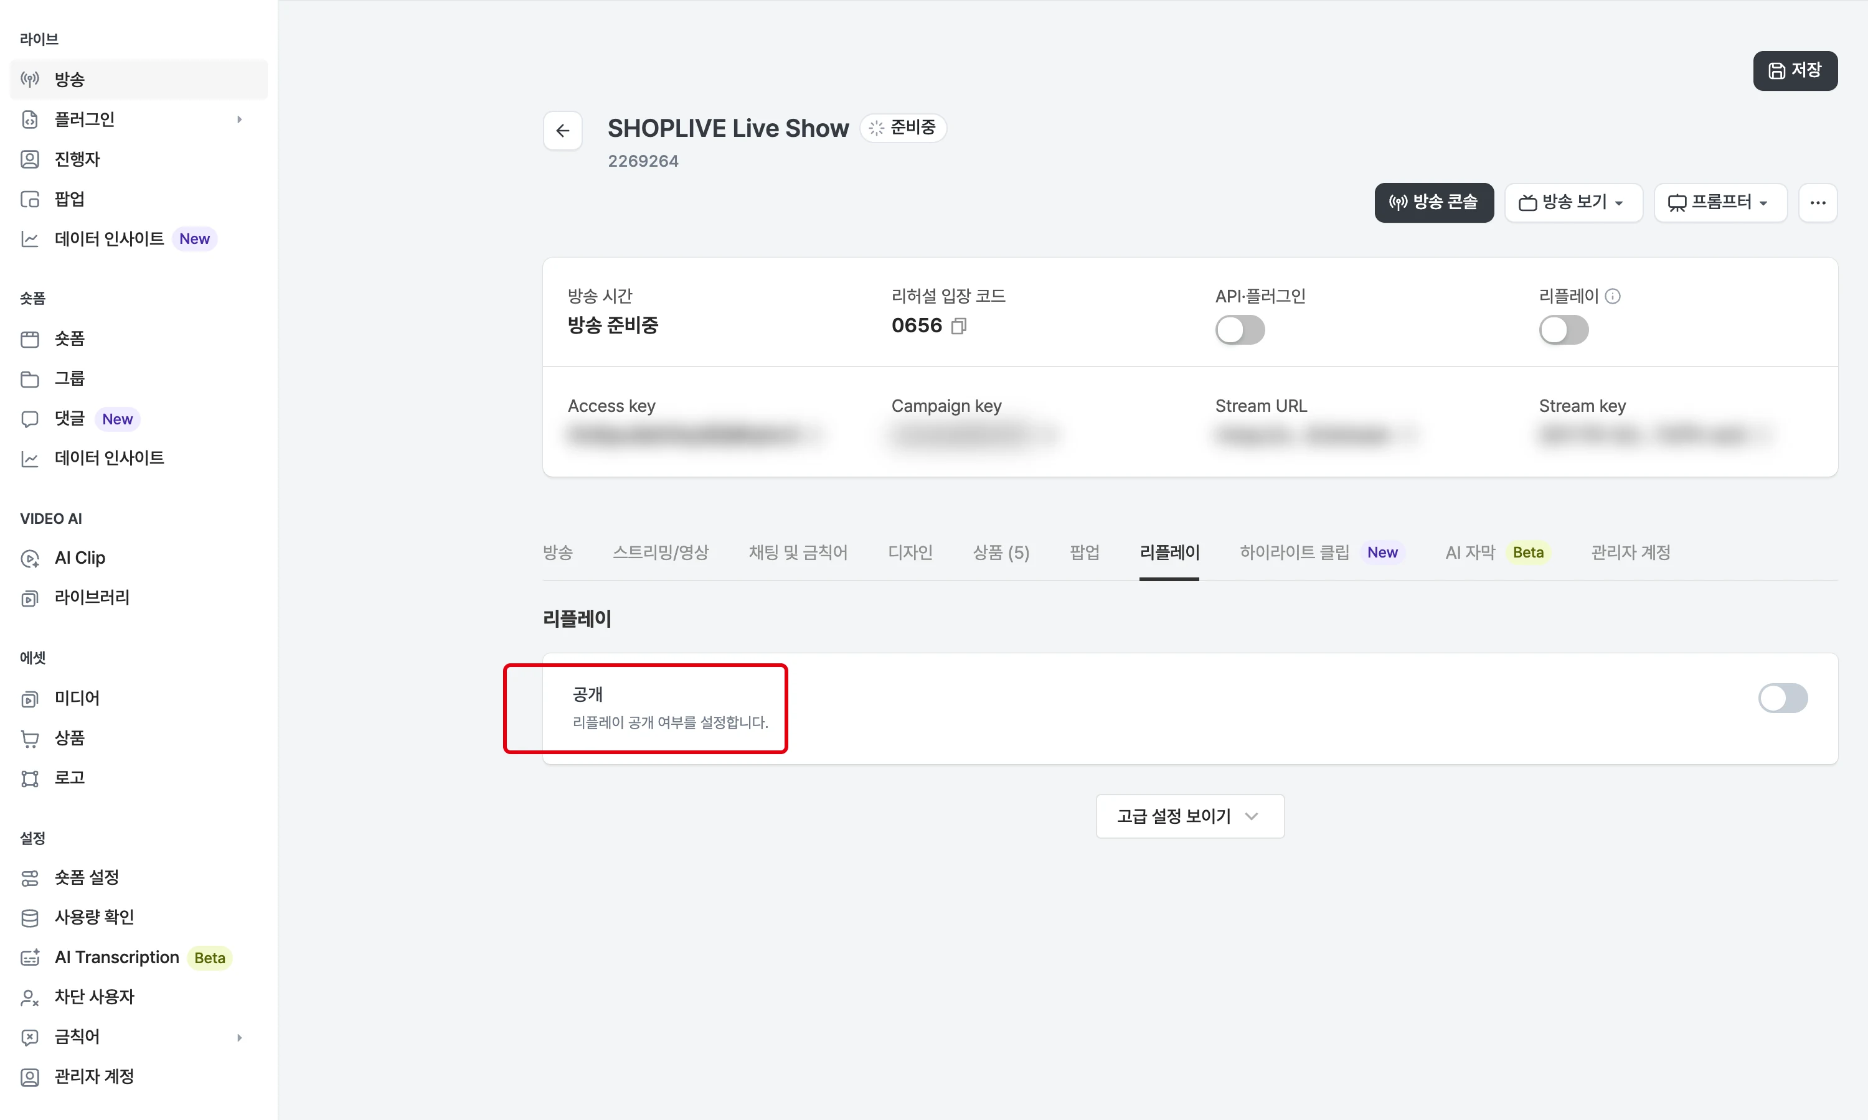Open AI Transcription in the sidebar

[x=139, y=957]
